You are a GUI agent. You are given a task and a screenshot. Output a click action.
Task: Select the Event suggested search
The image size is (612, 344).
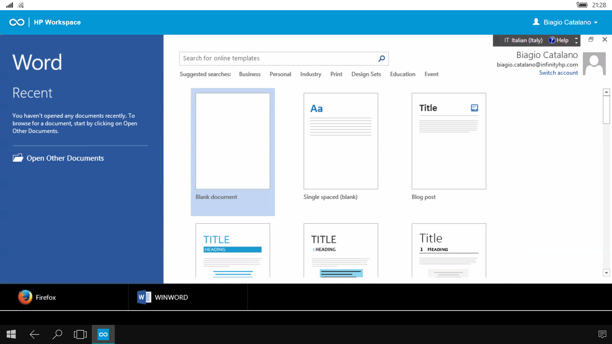tap(431, 74)
